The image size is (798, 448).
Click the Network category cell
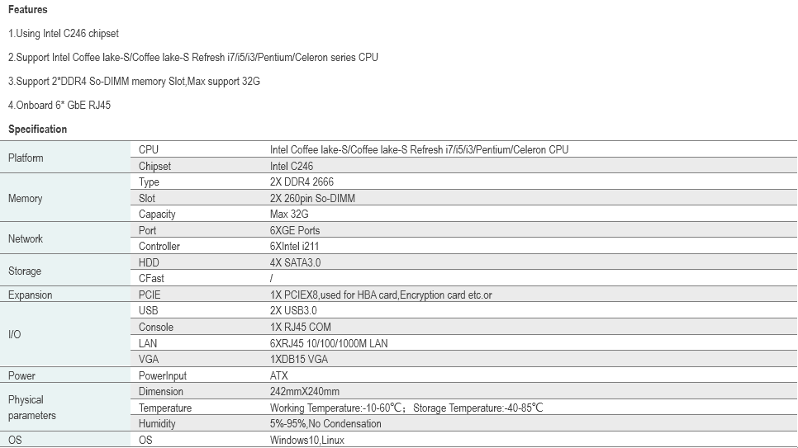coord(25,238)
